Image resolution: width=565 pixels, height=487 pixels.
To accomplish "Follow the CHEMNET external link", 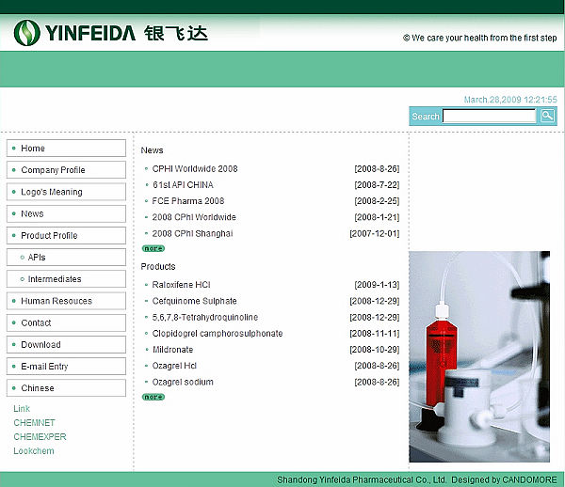I will pos(34,423).
